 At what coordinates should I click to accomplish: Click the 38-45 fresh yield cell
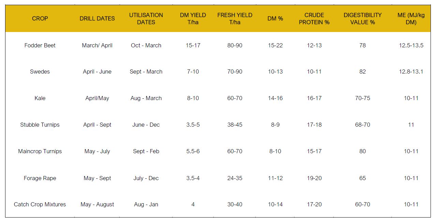coord(235,125)
